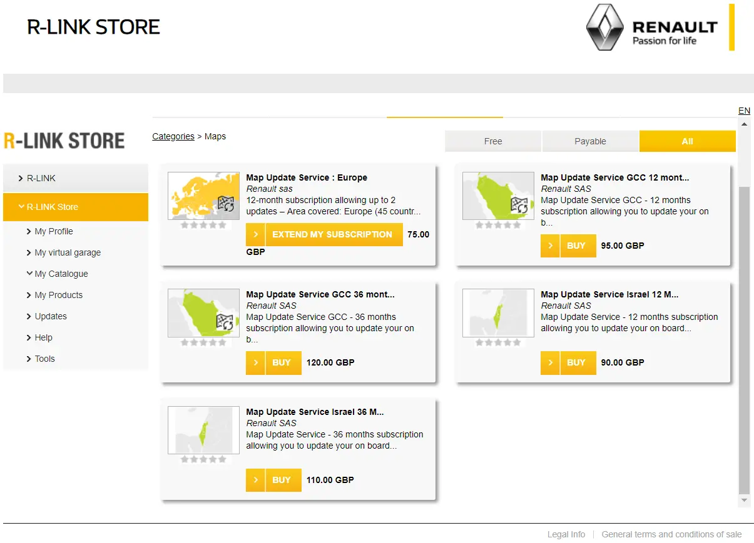
Task: Click the vertical scrollbar thumb
Action: [744, 339]
